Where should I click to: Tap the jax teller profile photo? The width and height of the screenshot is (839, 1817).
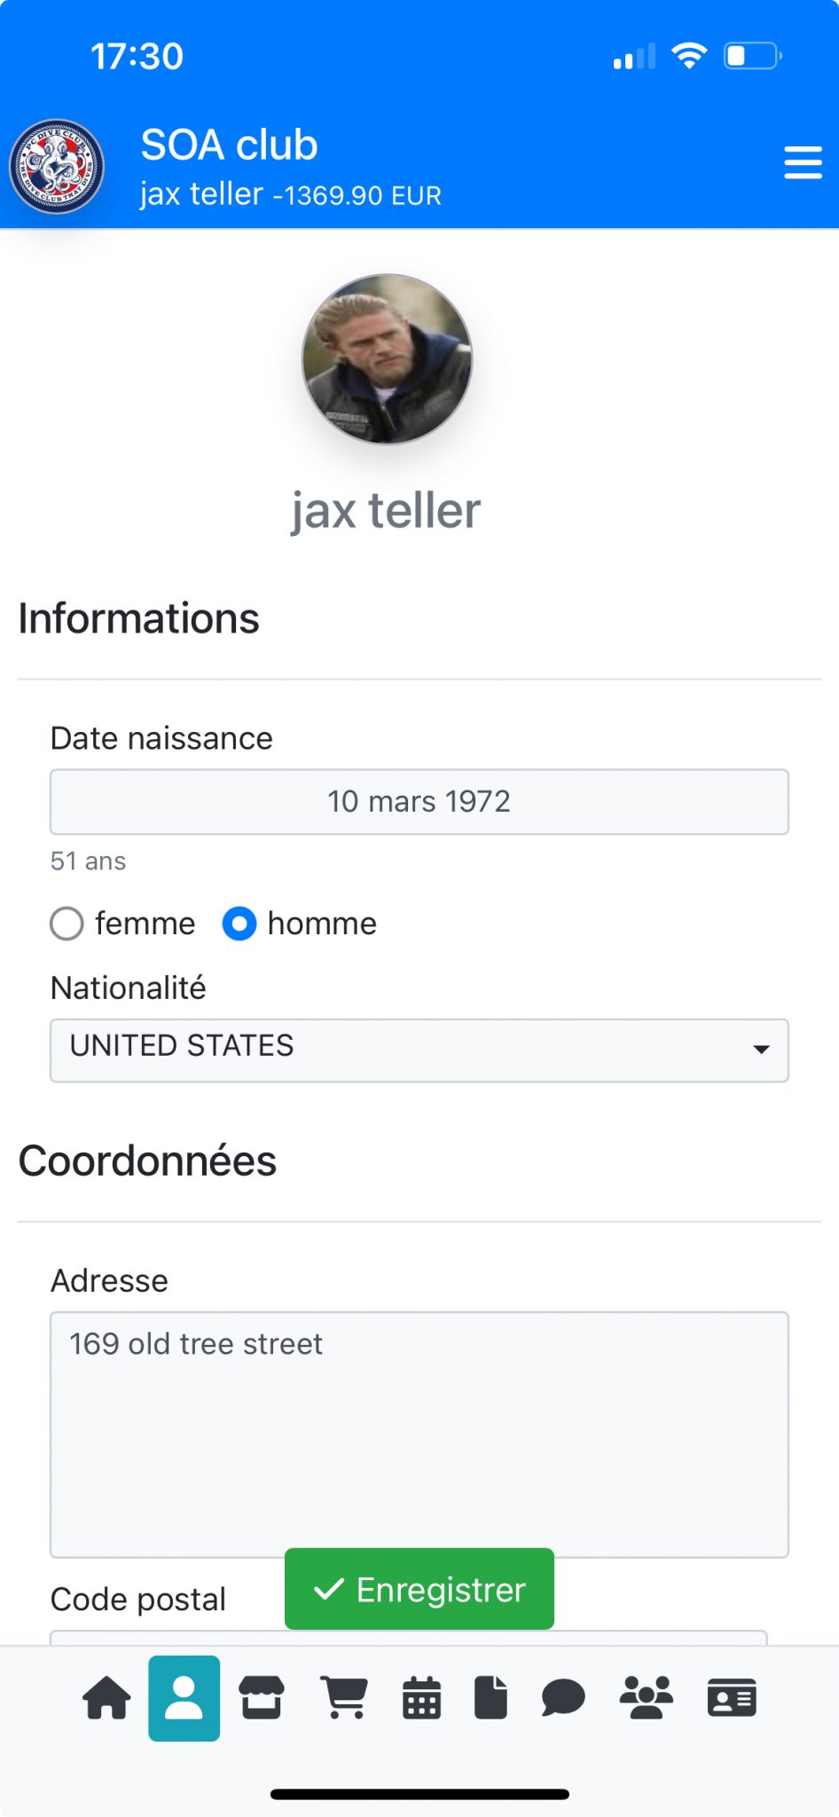coord(387,359)
